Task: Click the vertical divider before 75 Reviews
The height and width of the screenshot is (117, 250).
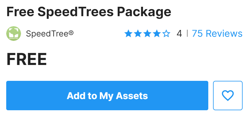Action: 187,34
